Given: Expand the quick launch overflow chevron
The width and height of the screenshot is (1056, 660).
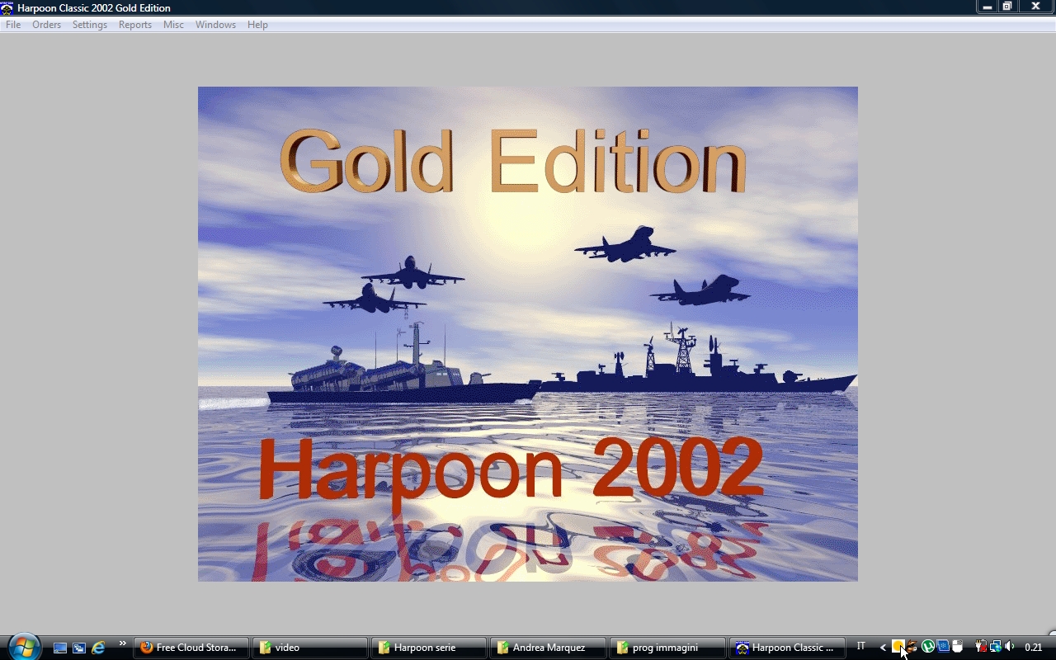Looking at the screenshot, I should pos(123,644).
